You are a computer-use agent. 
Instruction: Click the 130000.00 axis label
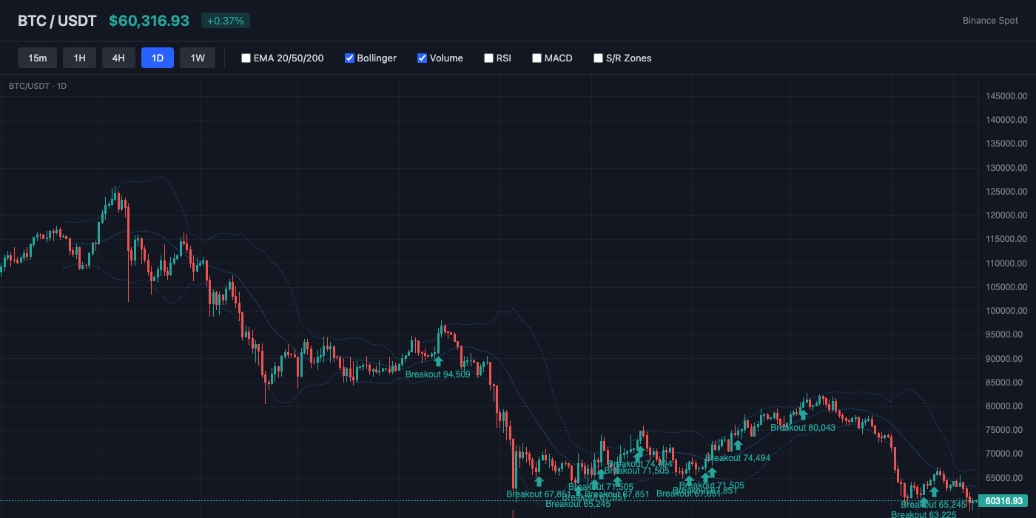click(1006, 168)
